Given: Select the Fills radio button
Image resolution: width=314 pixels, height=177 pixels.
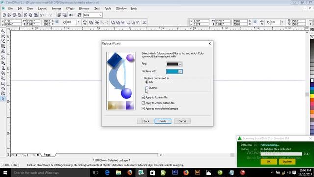Looking at the screenshot, I should click(x=147, y=82).
